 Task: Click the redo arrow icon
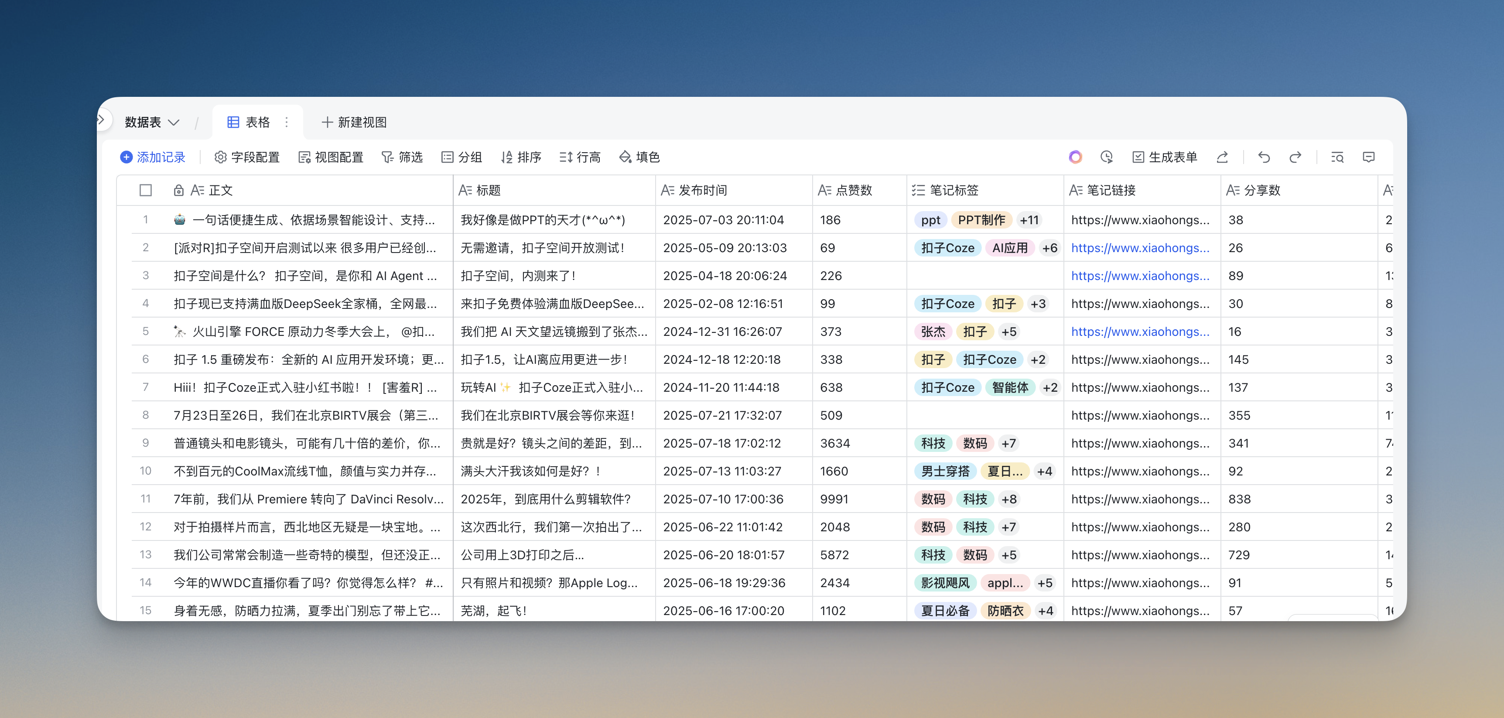click(1295, 157)
